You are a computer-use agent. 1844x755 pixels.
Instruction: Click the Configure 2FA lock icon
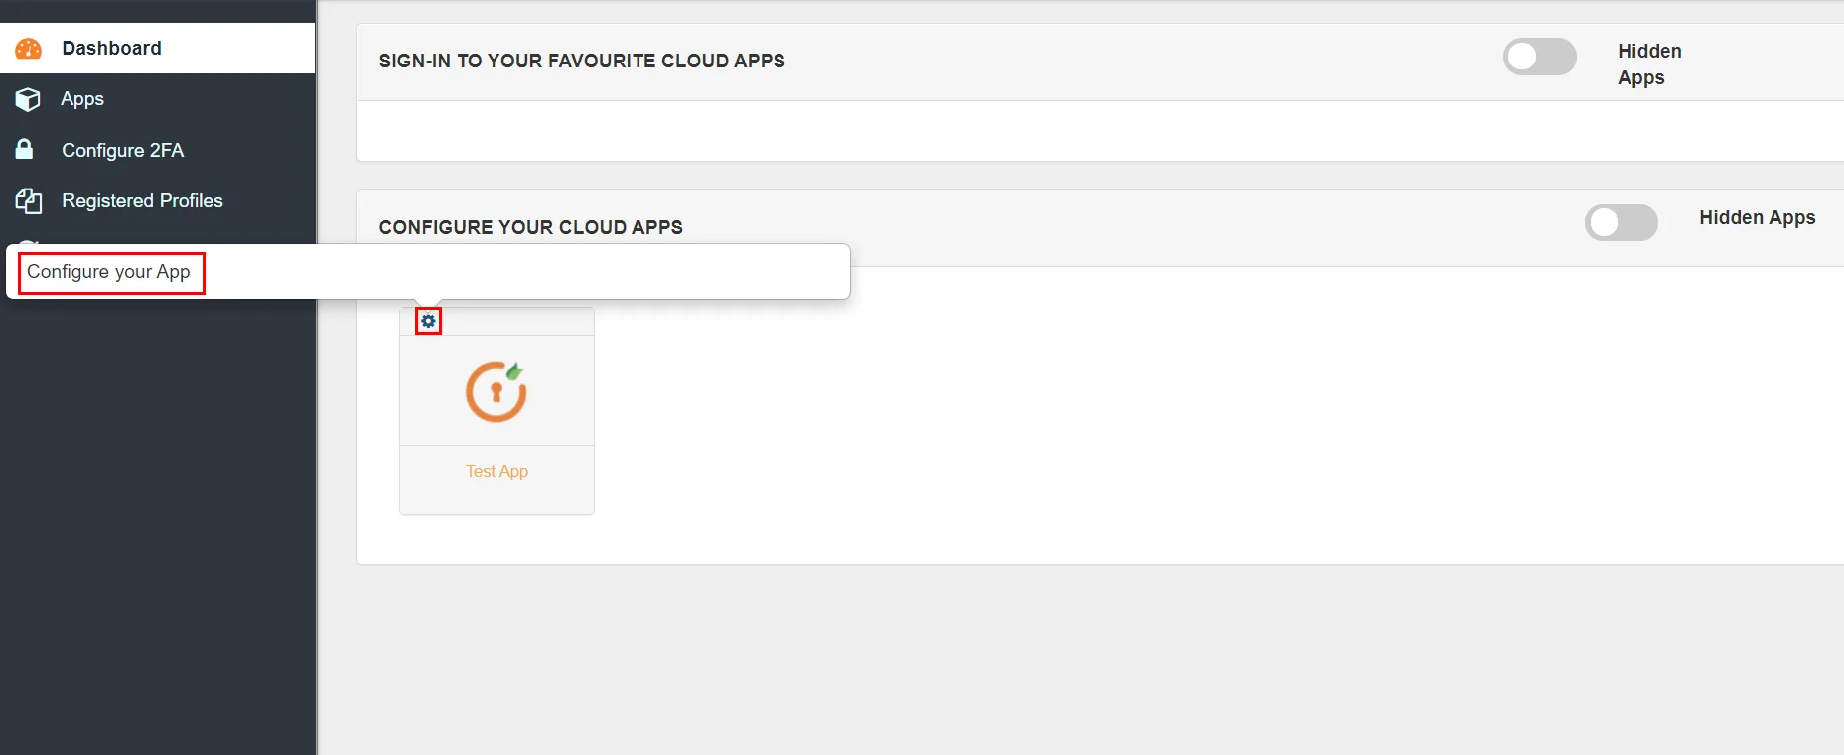pos(25,149)
